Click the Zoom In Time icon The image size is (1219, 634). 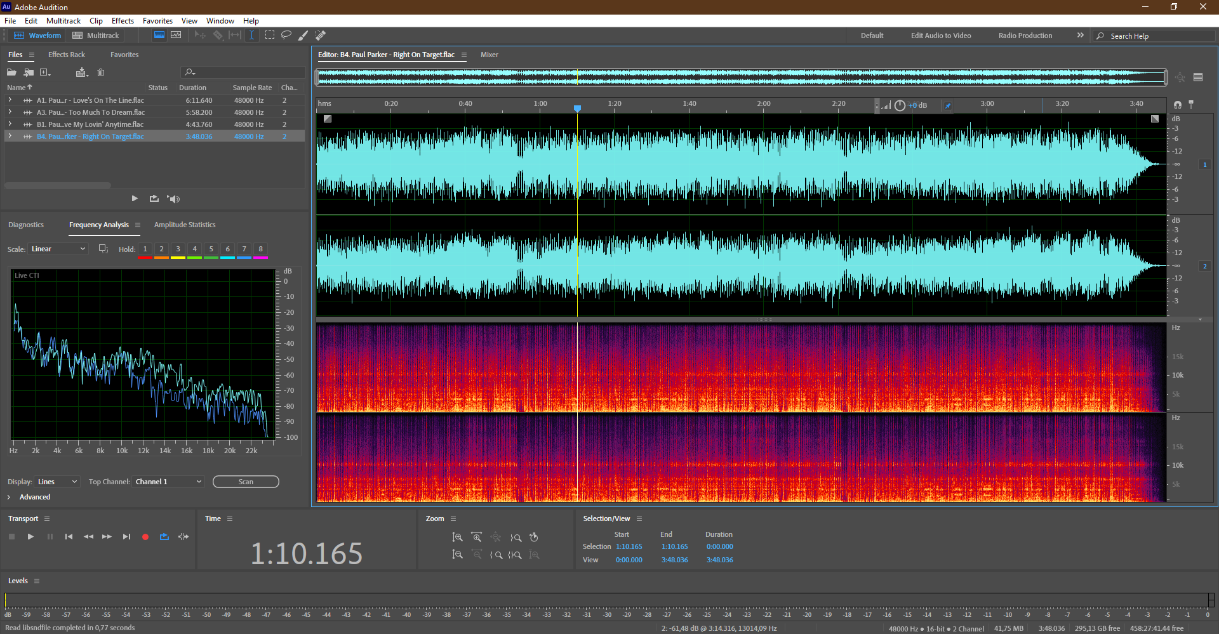pos(477,538)
